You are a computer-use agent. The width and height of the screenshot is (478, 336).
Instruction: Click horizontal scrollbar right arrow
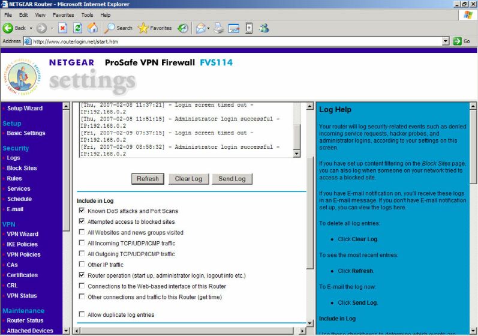tap(302, 331)
